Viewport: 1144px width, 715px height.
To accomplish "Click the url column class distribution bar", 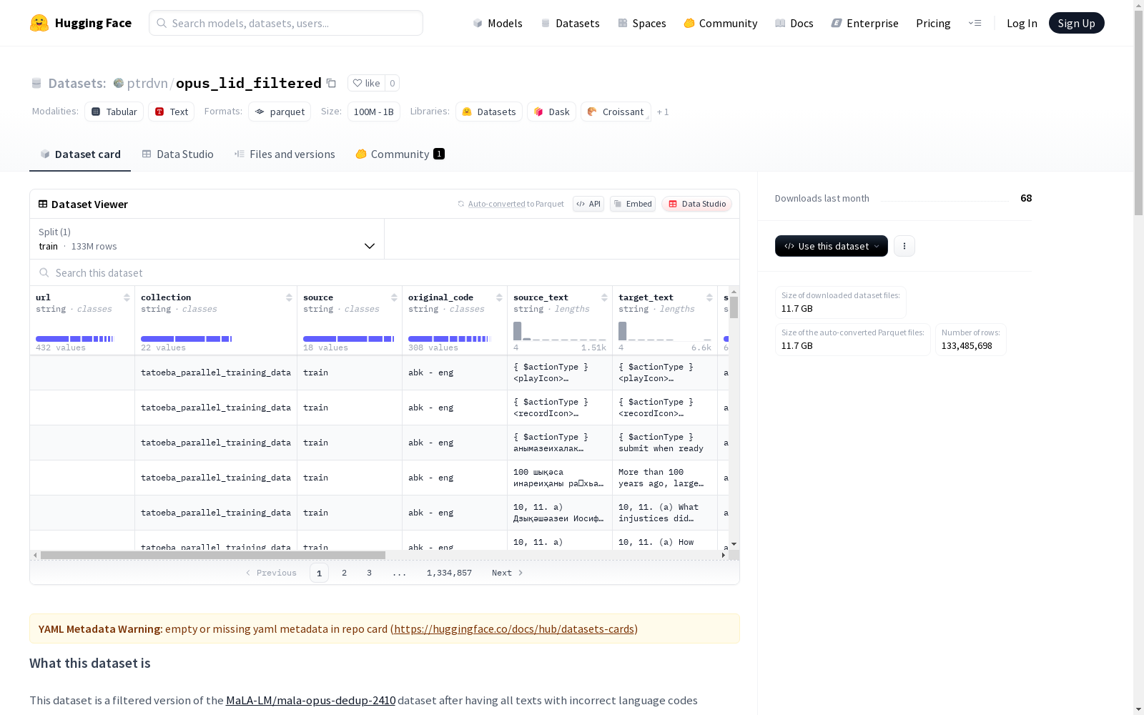I will click(74, 339).
